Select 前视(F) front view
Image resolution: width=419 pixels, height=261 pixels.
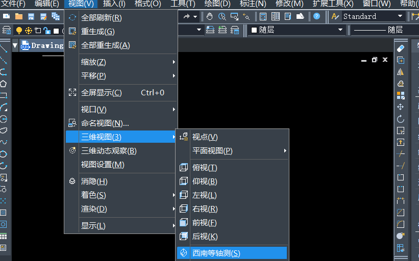233,223
